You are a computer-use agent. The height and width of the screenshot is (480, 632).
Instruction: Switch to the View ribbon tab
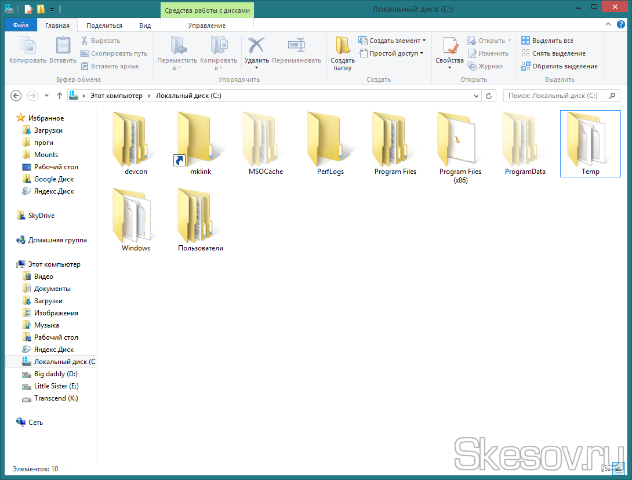point(145,26)
